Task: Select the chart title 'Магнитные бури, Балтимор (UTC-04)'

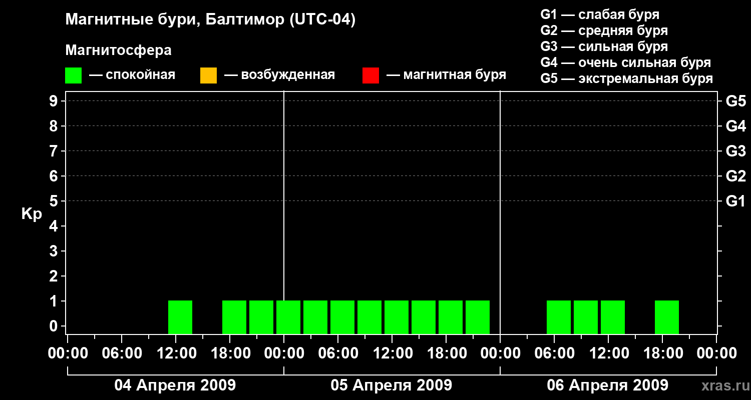Action: point(210,20)
